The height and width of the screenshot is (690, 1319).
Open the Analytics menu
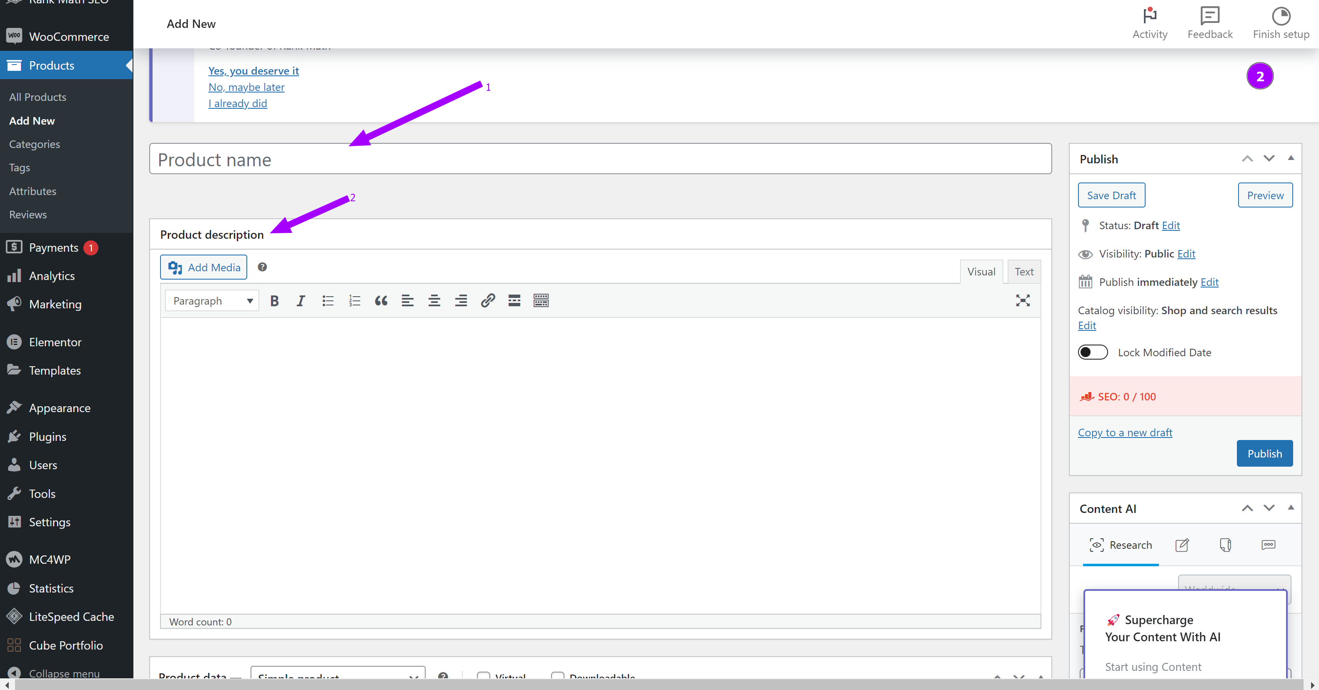coord(67,275)
